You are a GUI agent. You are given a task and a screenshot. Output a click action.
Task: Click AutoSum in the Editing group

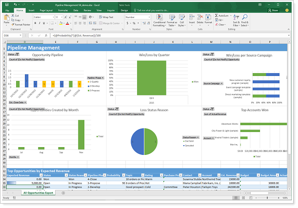pos(223,16)
